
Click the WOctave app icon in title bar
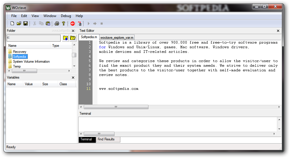(x=8, y=8)
